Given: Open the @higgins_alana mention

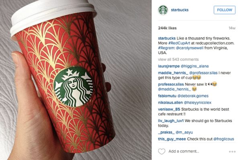Looking at the screenshot, I should [194, 66].
